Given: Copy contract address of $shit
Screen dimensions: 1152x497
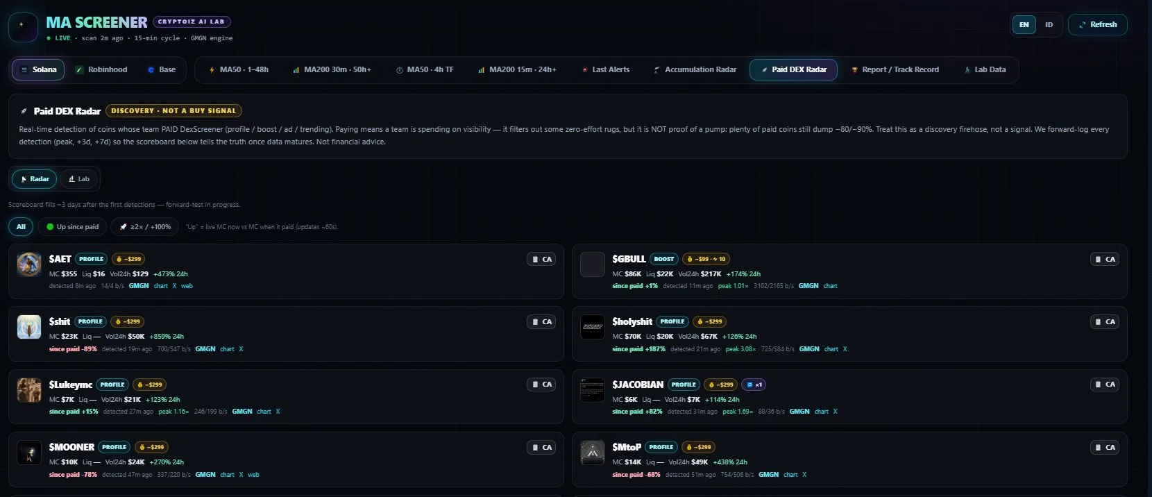Looking at the screenshot, I should [541, 322].
